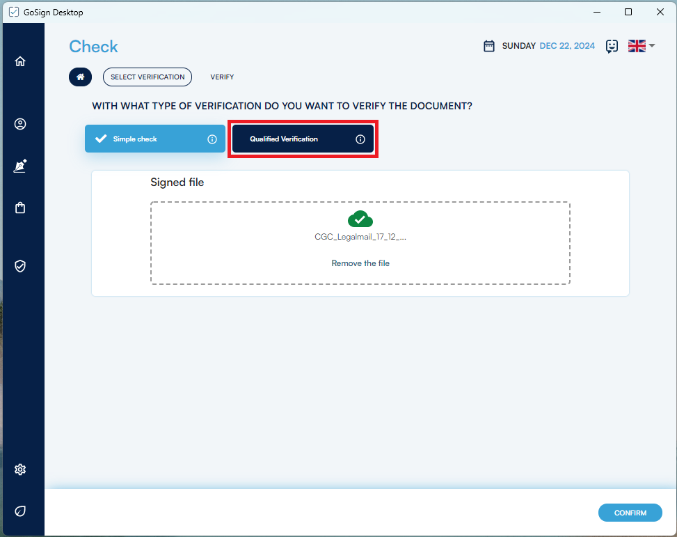Click the calendar icon beside the date
This screenshot has height=537, width=677.
click(489, 46)
